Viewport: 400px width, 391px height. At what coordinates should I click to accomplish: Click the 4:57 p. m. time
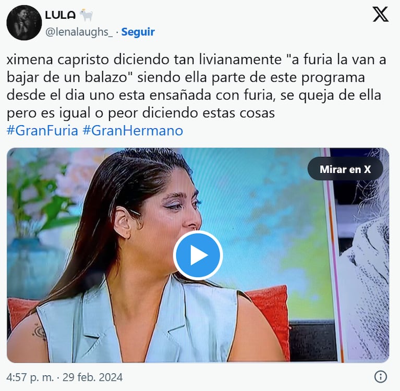point(30,377)
